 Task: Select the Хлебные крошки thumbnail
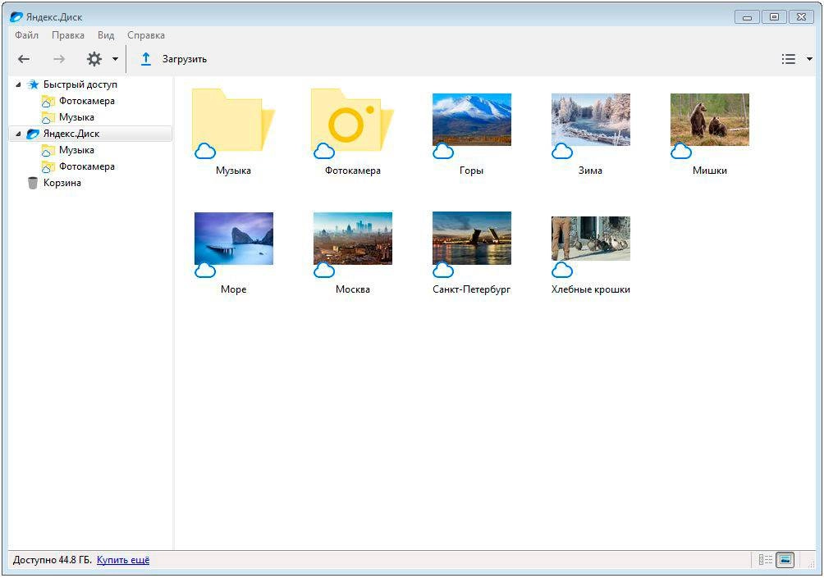[x=591, y=239]
